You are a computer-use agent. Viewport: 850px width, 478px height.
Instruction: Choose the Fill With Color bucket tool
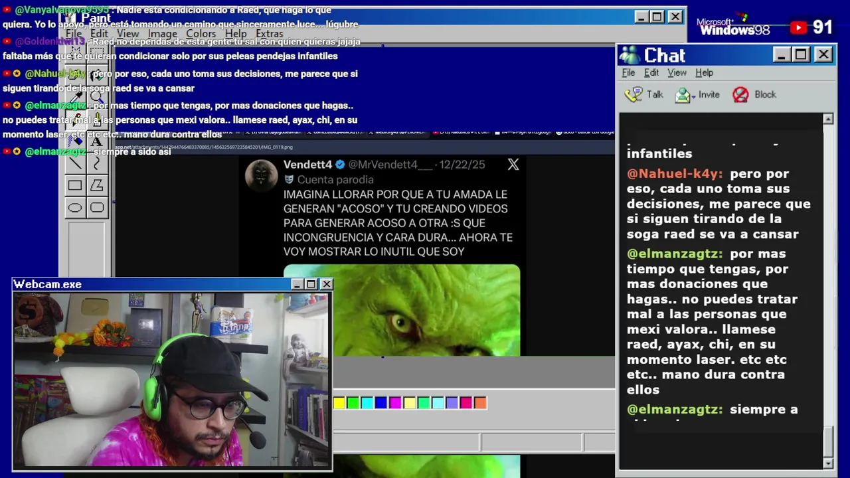pyautogui.click(x=97, y=74)
